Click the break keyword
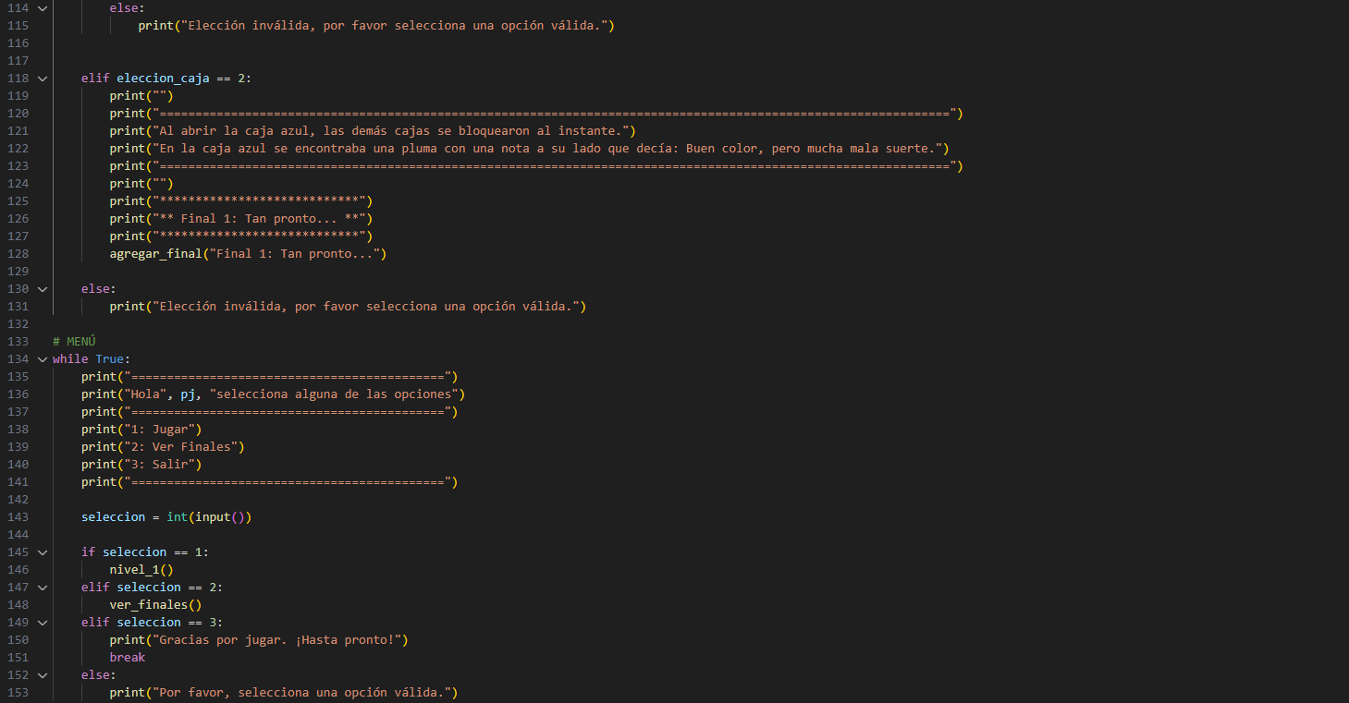 pyautogui.click(x=127, y=658)
